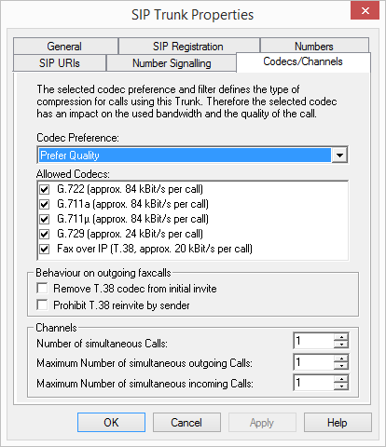Decrease Number of simultaneous Calls spinner
The image size is (386, 447).
[341, 345]
